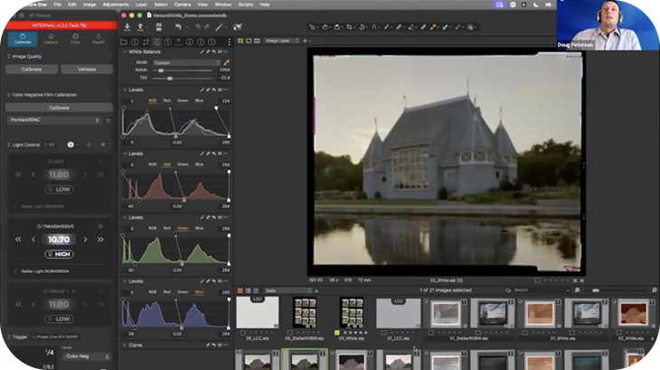Open the Camera menu
The image size is (660, 370).
(183, 5)
